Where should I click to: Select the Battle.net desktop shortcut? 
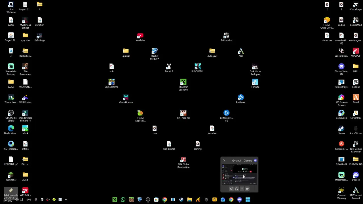pyautogui.click(x=241, y=99)
